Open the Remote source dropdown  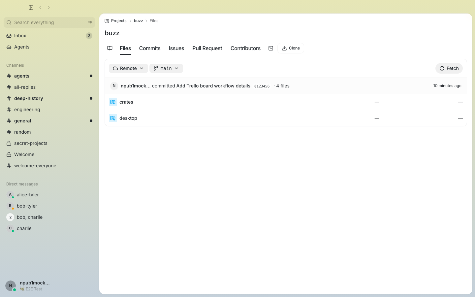tap(128, 68)
